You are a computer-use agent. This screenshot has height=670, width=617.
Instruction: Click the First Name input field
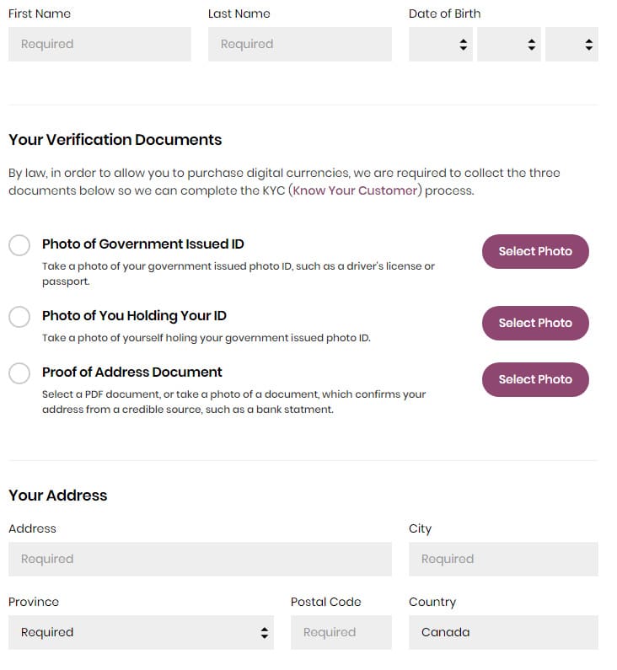point(99,44)
